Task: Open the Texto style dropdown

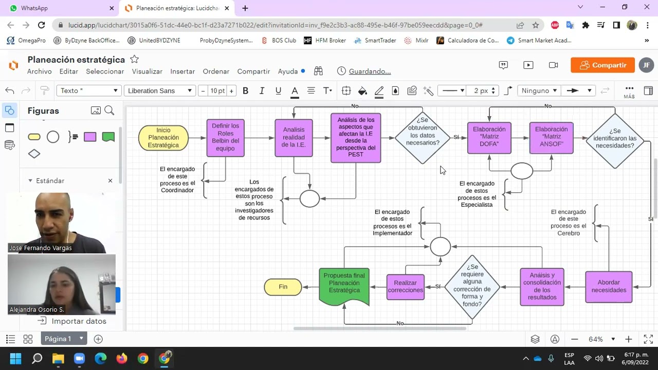Action: tap(89, 91)
